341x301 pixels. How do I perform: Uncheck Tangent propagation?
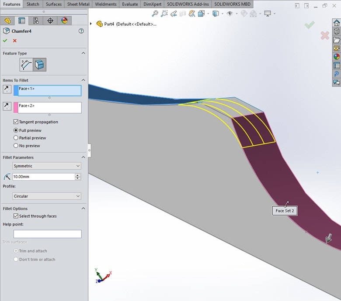tap(16, 122)
